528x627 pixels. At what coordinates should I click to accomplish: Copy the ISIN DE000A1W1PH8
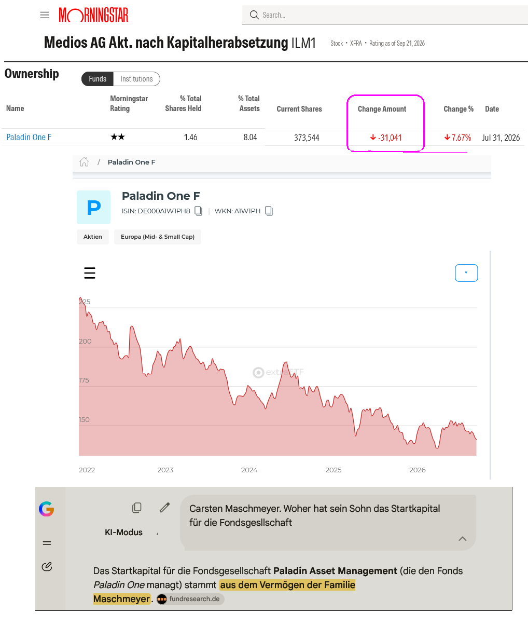[198, 211]
